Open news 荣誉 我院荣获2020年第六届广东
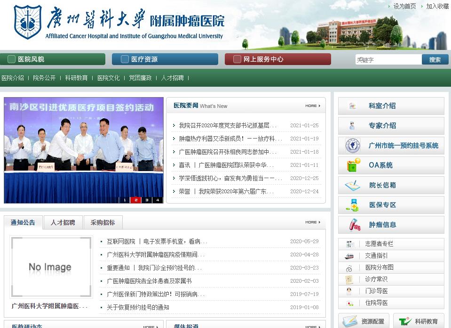451x328 pixels. [x=226, y=192]
